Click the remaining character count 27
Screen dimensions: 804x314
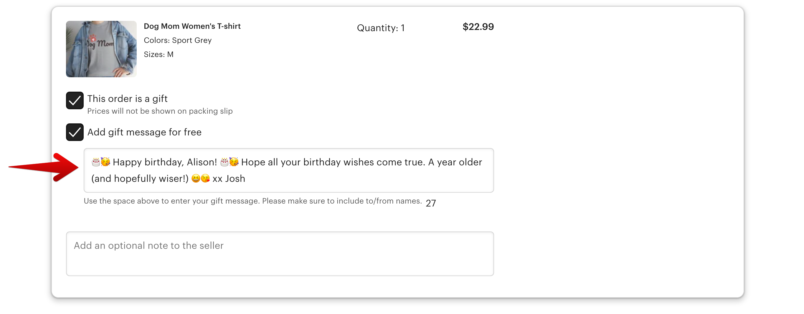[431, 203]
